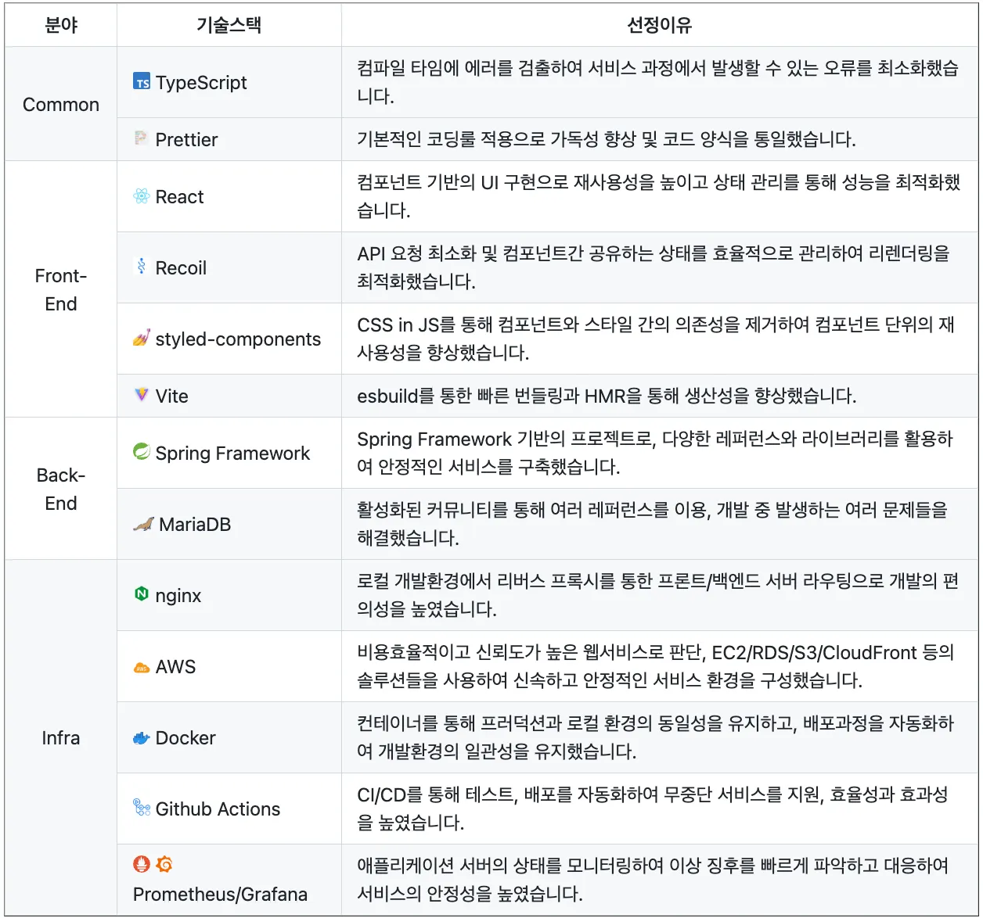The width and height of the screenshot is (983, 918).
Task: Select the Recoil label text
Action: click(181, 268)
